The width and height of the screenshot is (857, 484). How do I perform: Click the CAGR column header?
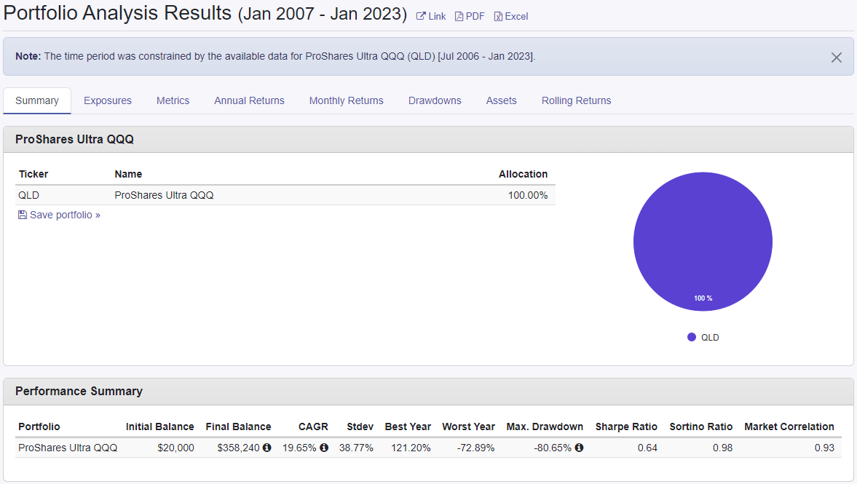(x=313, y=427)
